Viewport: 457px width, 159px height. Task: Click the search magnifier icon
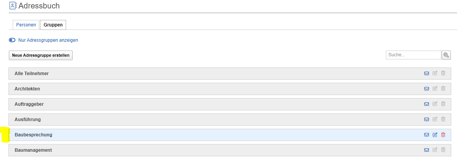(x=446, y=55)
